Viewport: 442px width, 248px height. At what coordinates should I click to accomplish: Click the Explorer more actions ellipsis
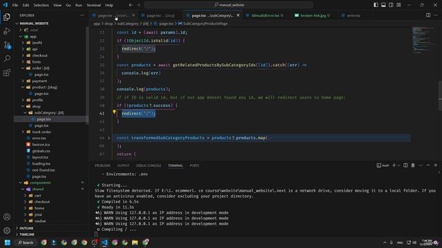pos(82,15)
